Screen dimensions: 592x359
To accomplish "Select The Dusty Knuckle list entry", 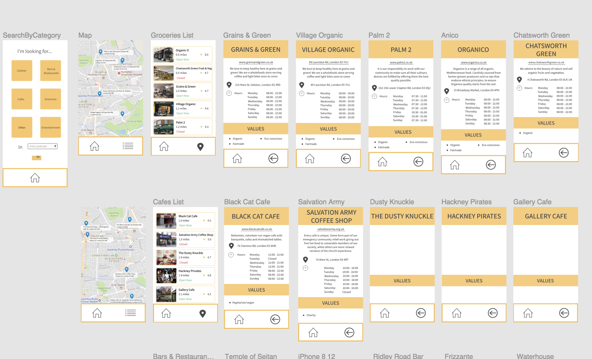I will tap(185, 257).
